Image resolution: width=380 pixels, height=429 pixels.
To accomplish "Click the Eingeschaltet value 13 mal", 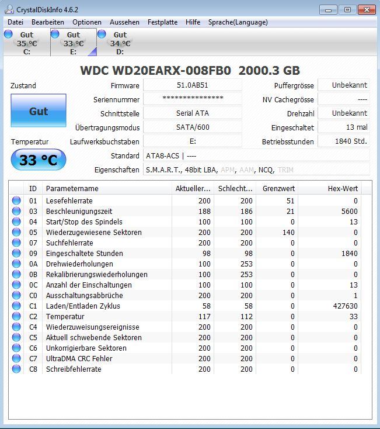I will (344, 127).
